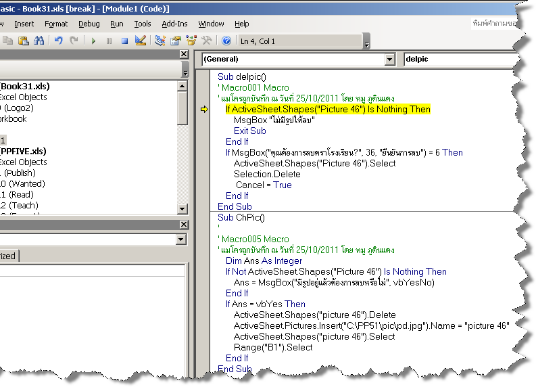The width and height of the screenshot is (536, 387).
Task: Open Project Explorer from the toolbar
Action: 160,41
